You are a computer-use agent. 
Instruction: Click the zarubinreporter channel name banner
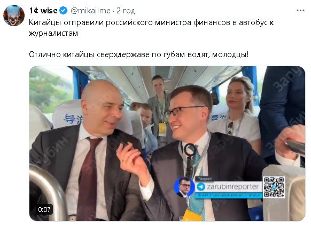(229, 187)
